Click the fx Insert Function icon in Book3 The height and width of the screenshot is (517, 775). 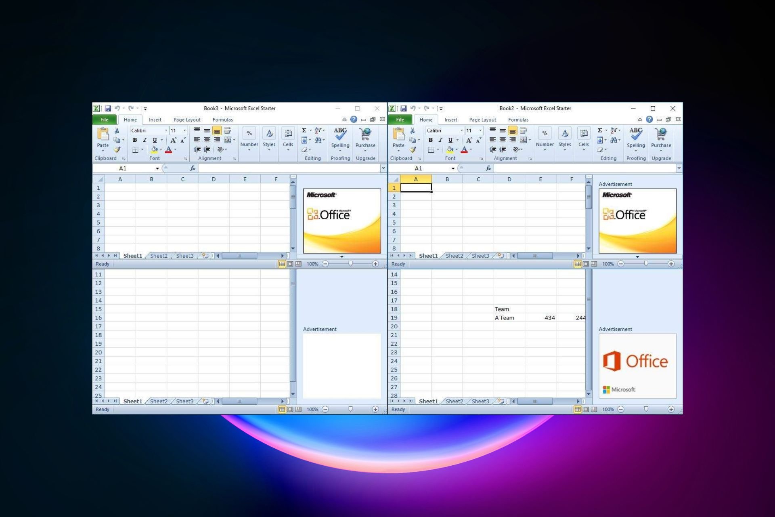[x=193, y=168]
